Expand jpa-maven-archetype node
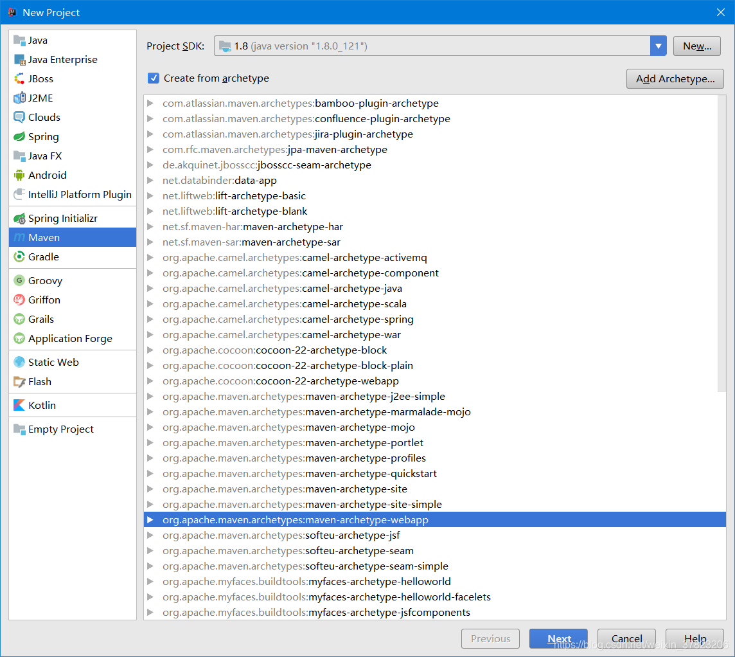The height and width of the screenshot is (657, 735). click(x=150, y=150)
